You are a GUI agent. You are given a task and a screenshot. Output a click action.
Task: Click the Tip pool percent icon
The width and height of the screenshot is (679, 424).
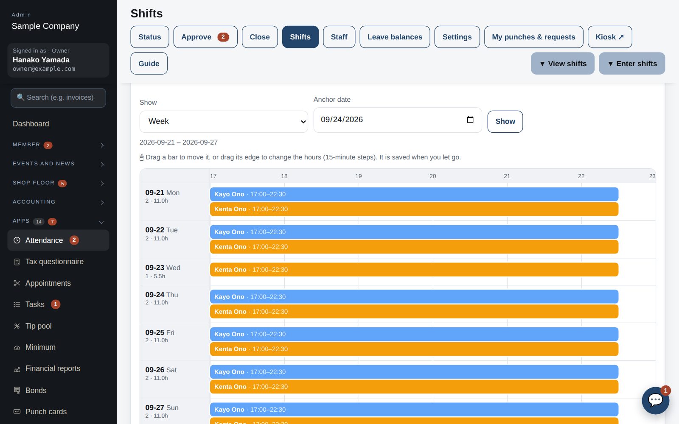[17, 326]
